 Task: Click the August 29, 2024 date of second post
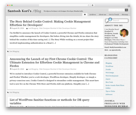[x=18, y=69]
